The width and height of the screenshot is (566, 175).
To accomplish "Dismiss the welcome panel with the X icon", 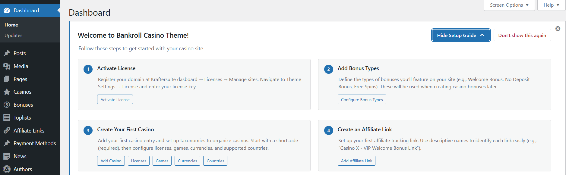I will 558,29.
